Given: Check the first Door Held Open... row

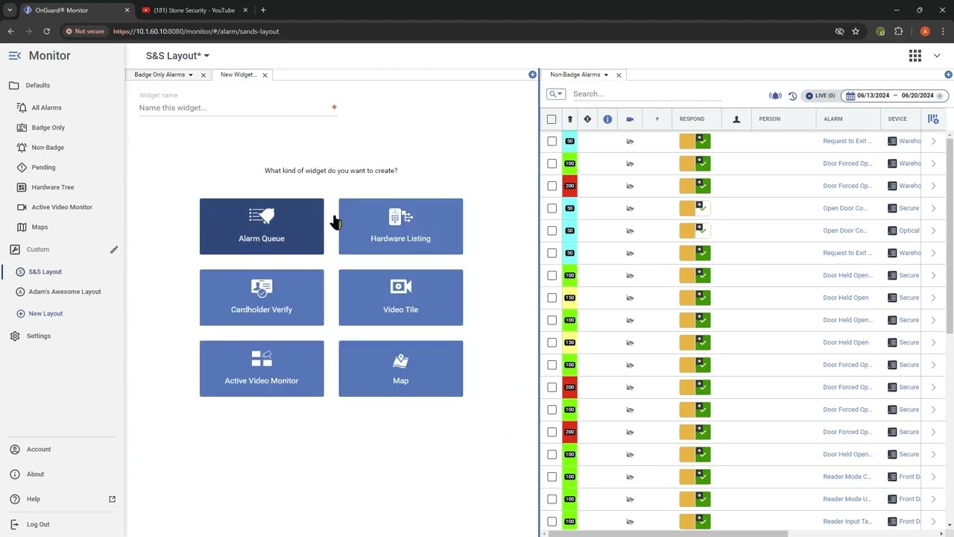Looking at the screenshot, I should [x=552, y=275].
